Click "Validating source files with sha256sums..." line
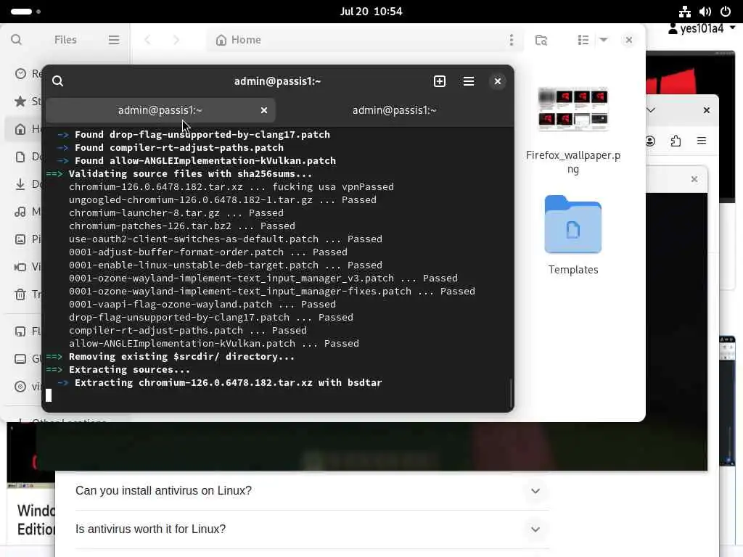Screen dimensions: 743x557 tap(191, 174)
